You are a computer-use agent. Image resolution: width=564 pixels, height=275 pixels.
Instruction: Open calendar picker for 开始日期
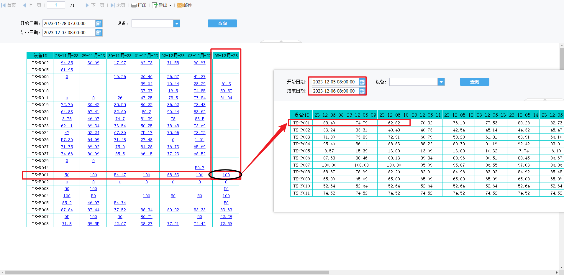pyautogui.click(x=99, y=24)
